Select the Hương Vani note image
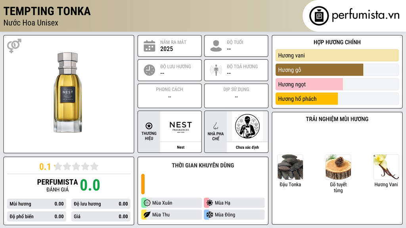 (x=386, y=167)
